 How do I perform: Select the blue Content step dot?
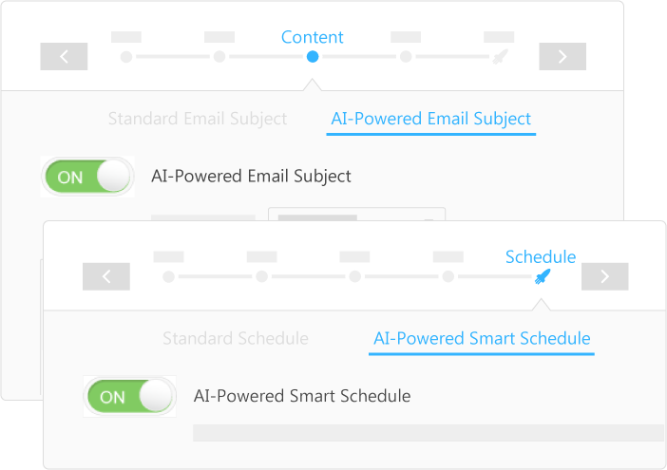click(x=313, y=57)
